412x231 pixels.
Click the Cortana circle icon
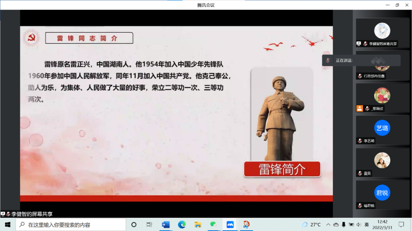tap(134, 224)
